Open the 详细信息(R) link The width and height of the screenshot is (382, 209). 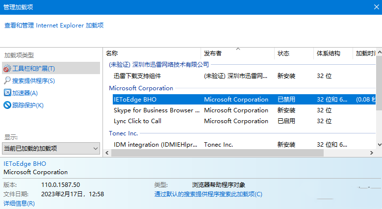coord(19,203)
